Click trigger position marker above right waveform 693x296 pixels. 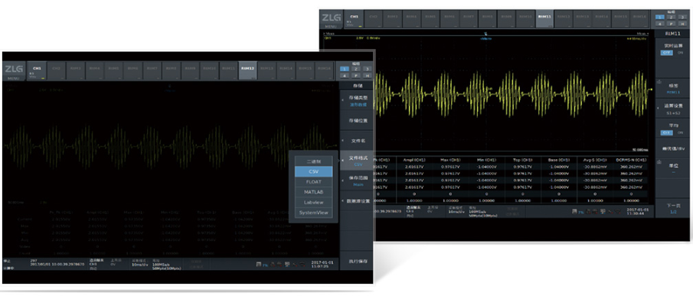point(485,33)
